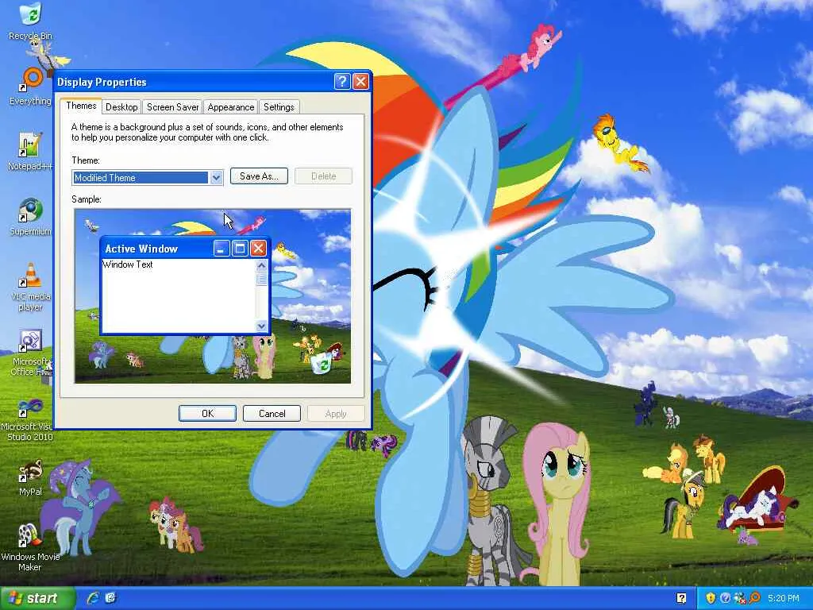Expand the Theme dropdown arrow
813x610 pixels.
(216, 178)
